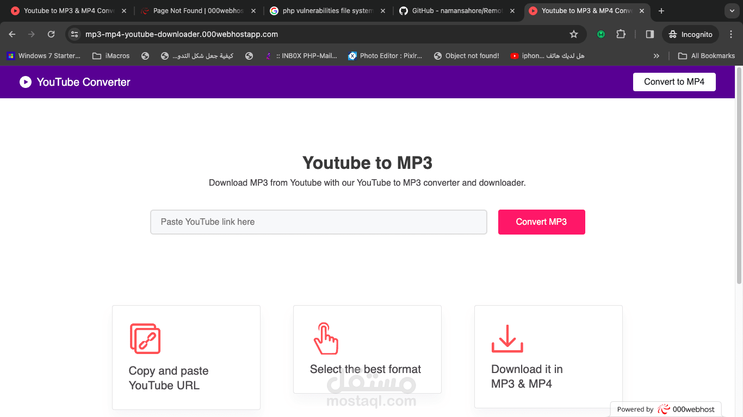Screen dimensions: 743x417
Task: Expand the hidden bookmarks chevron
Action: (657, 55)
